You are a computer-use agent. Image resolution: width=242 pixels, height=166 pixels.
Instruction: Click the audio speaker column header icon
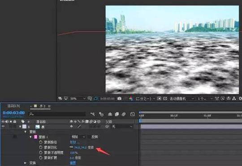[7, 121]
